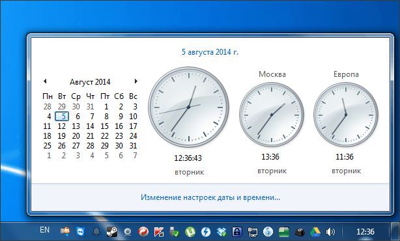Click the 13:36 Moscow time text
This screenshot has height=241, width=400.
(270, 156)
